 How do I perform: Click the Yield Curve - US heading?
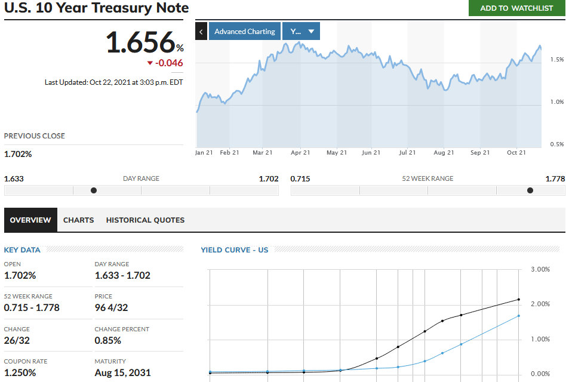click(235, 250)
